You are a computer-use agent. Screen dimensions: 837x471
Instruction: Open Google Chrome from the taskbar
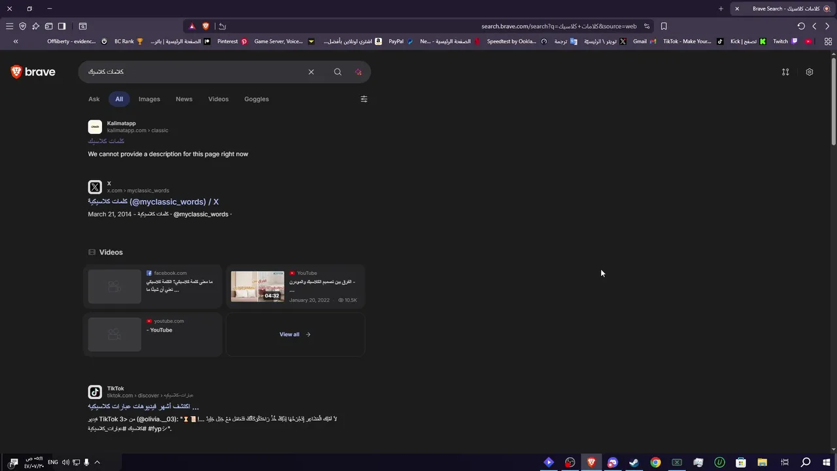point(655,462)
